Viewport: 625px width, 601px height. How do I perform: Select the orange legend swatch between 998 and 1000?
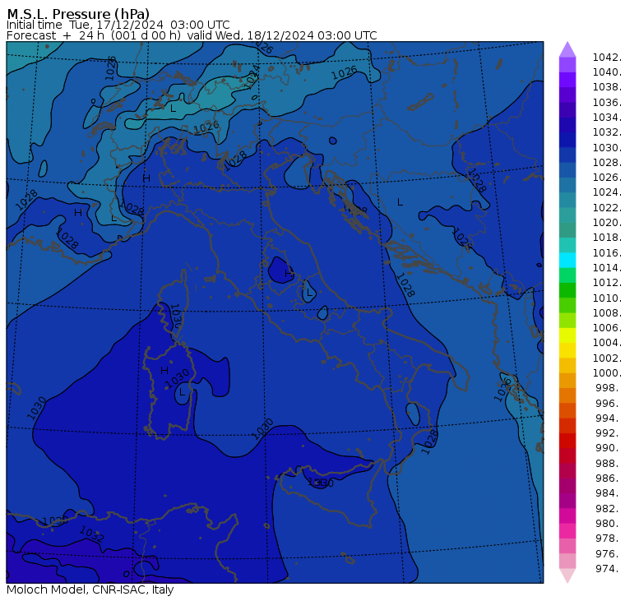pos(567,381)
